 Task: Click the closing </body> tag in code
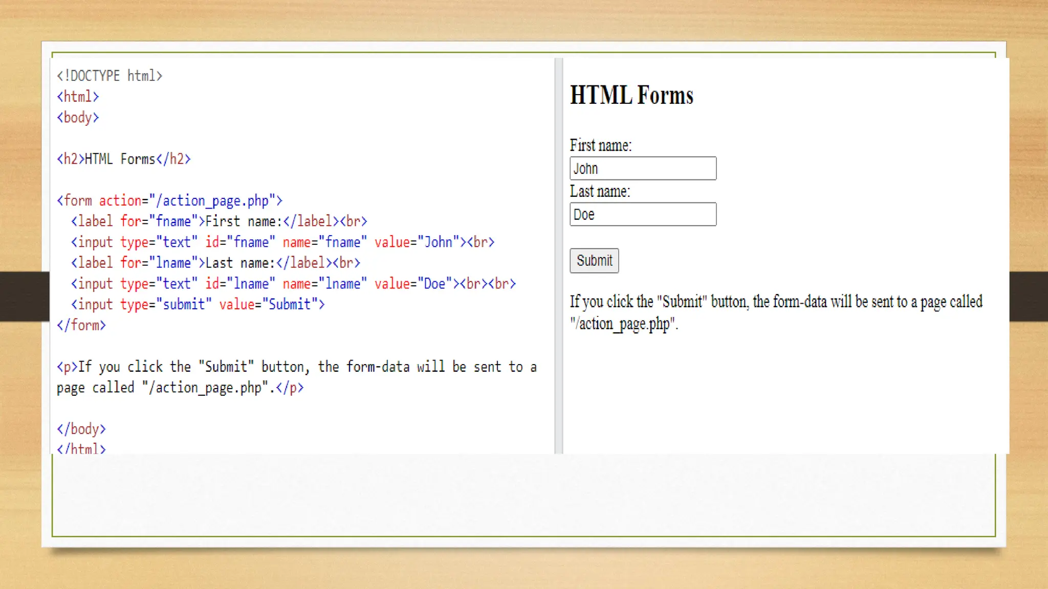click(x=81, y=428)
